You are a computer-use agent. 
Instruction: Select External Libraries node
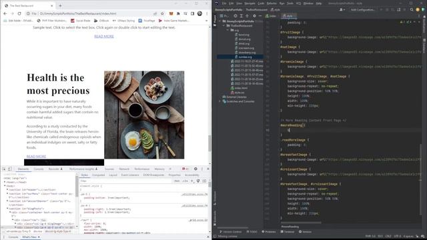pyautogui.click(x=234, y=97)
